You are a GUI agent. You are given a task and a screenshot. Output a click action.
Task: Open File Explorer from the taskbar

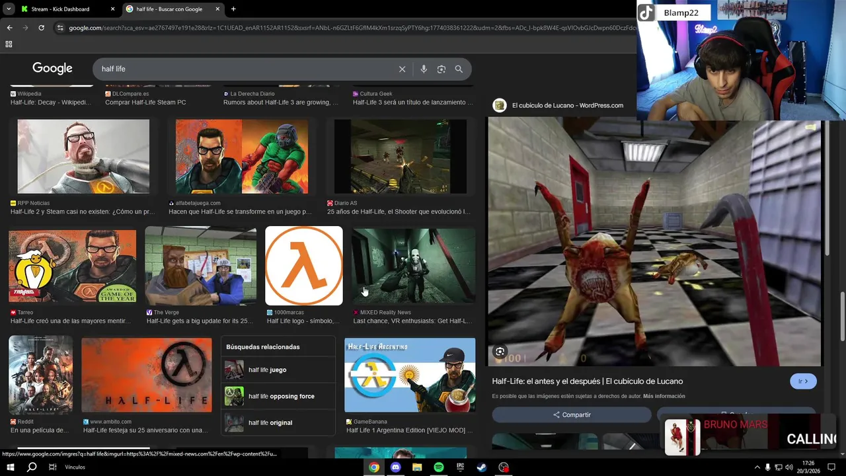[x=417, y=467]
